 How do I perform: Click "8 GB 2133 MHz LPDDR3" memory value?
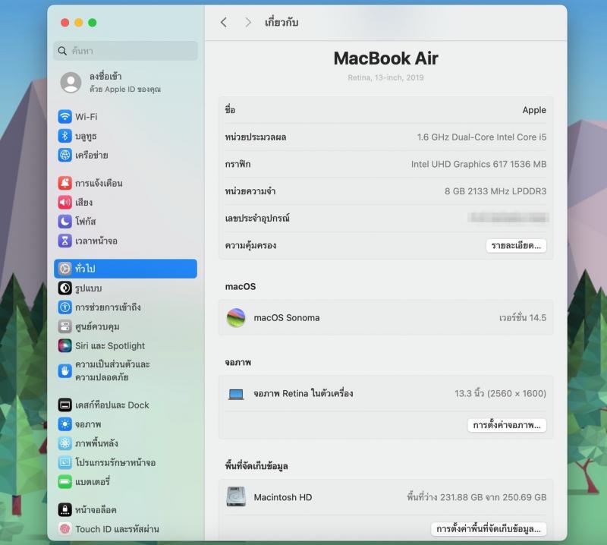tap(495, 191)
